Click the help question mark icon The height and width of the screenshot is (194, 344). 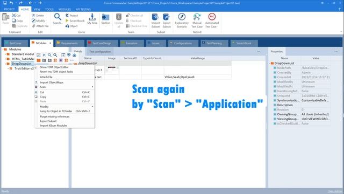(340, 9)
